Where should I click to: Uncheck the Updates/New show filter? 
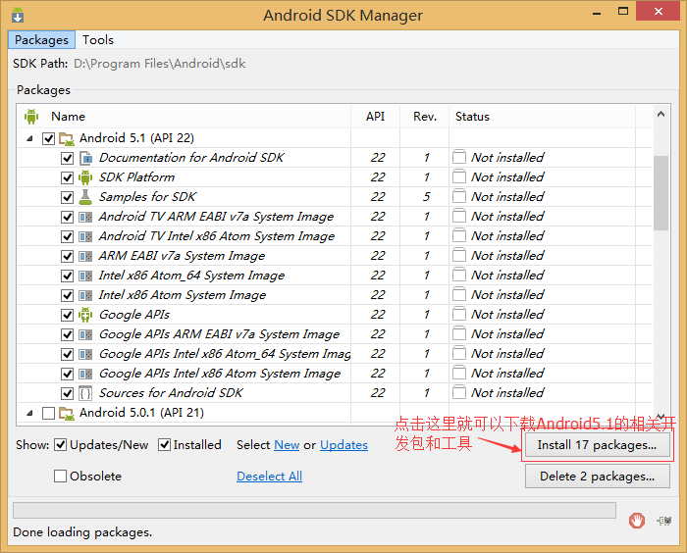tap(61, 445)
